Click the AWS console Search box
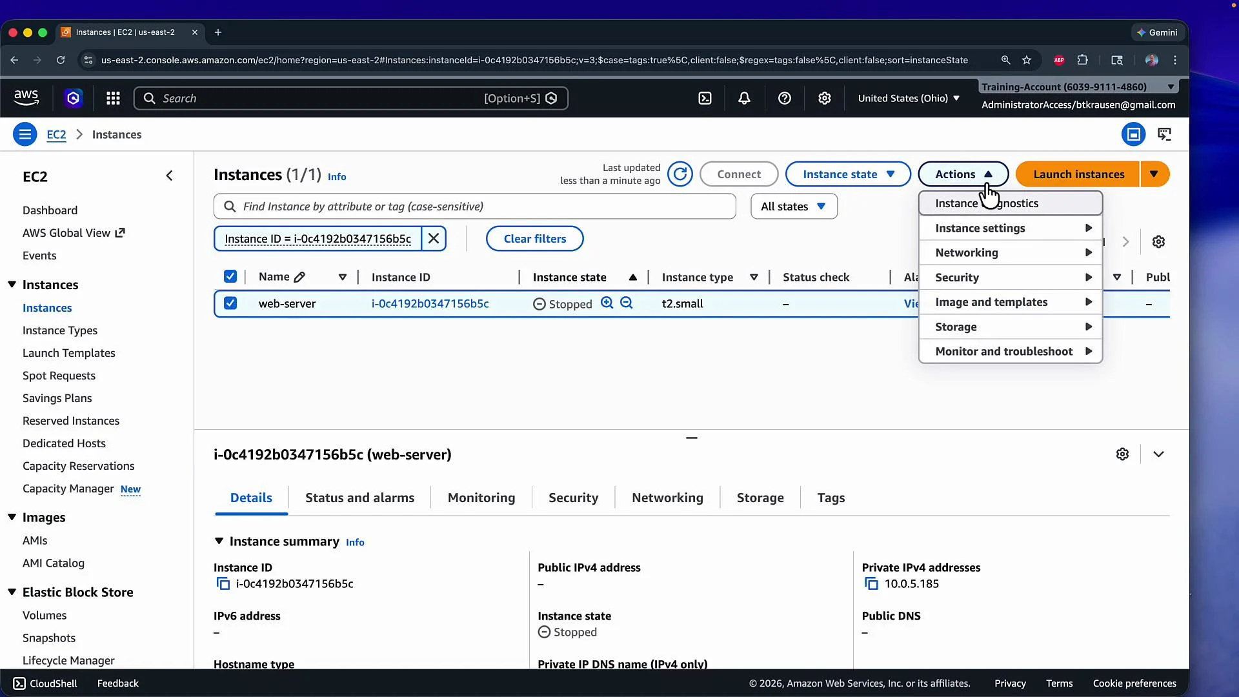Viewport: 1239px width, 697px height. tap(350, 98)
